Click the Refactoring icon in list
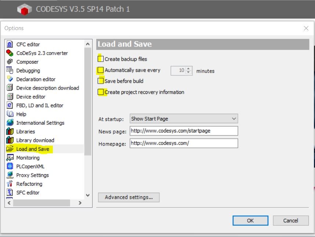Screen dimensions: 315x237 [10, 184]
